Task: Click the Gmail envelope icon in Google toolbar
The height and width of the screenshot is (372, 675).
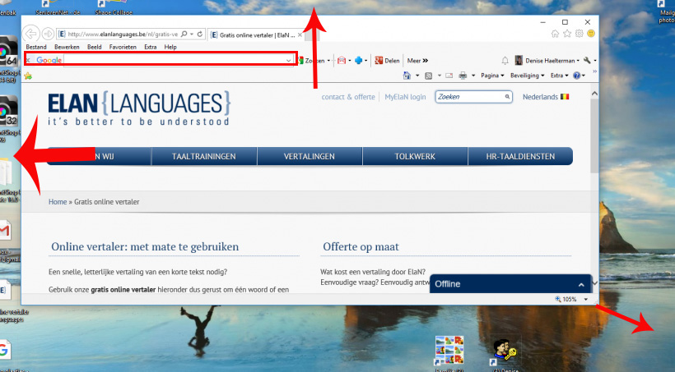Action: 341,60
